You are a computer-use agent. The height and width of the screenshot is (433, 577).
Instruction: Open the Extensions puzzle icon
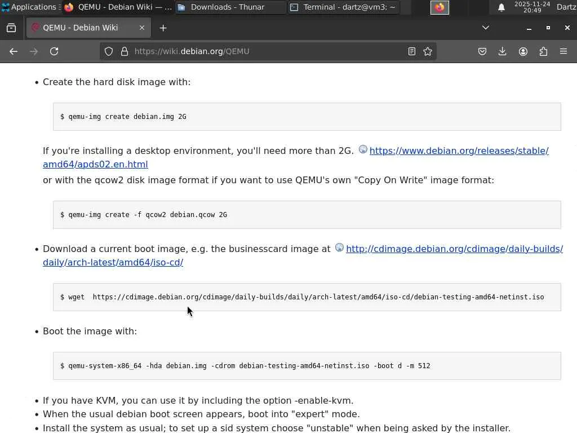(543, 51)
